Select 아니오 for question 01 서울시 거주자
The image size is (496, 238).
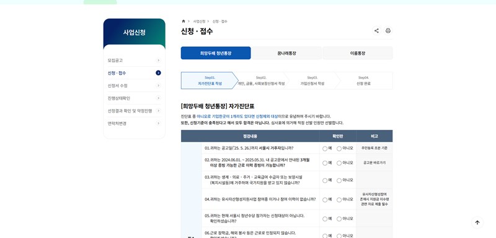click(339, 148)
